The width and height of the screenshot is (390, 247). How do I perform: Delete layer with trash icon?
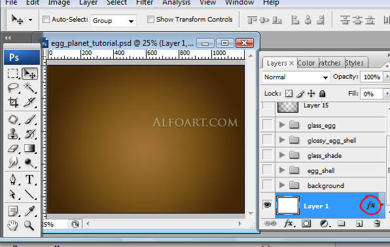[x=377, y=223]
